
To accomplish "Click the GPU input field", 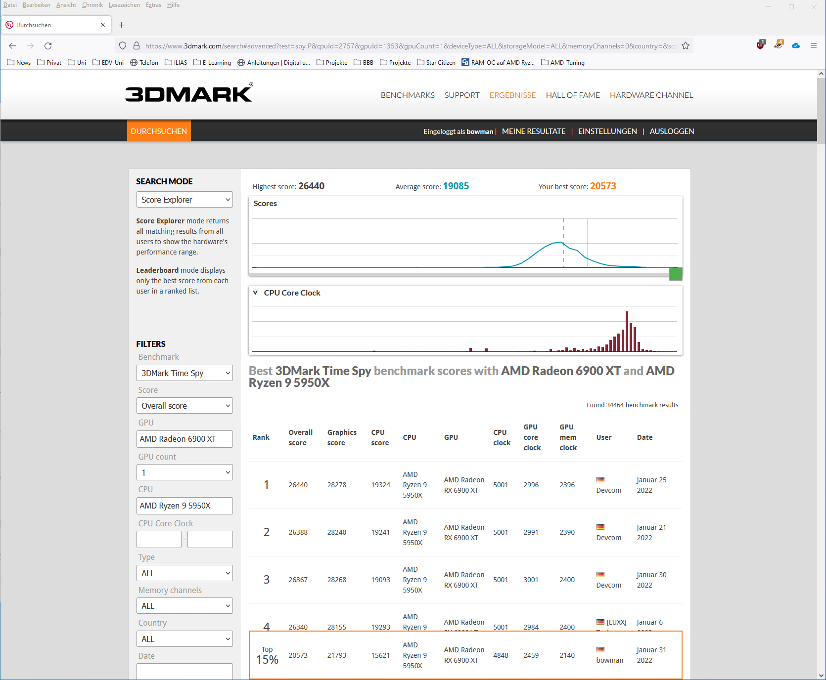I will [184, 439].
